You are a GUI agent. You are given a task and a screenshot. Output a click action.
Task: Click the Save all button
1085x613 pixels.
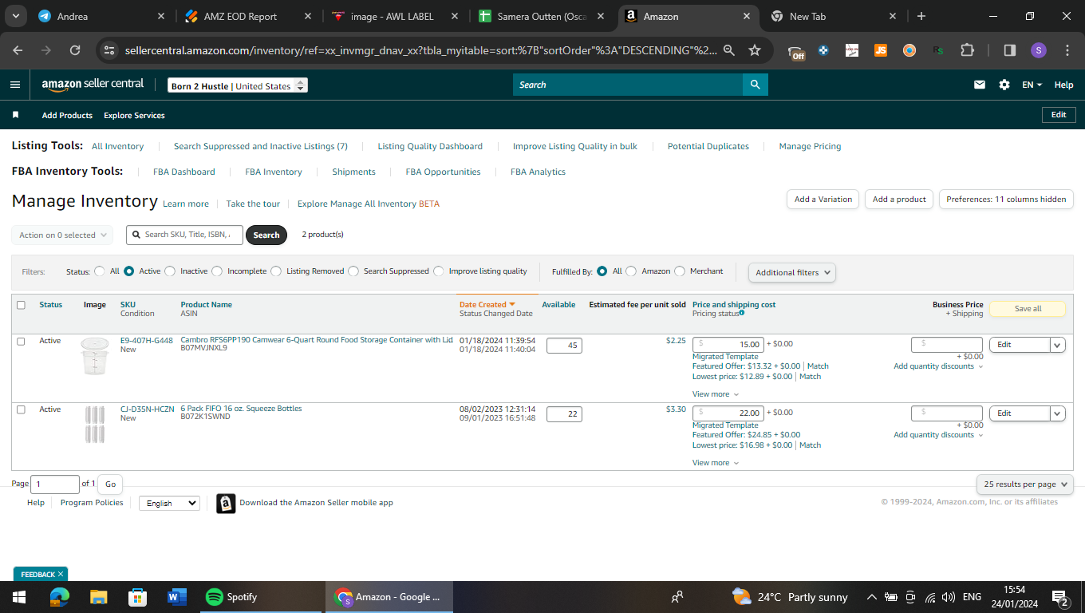pyautogui.click(x=1028, y=309)
